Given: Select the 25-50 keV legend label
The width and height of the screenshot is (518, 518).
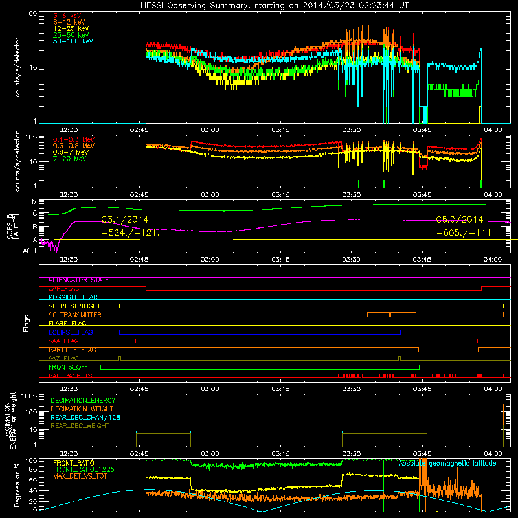Looking at the screenshot, I should (71, 35).
